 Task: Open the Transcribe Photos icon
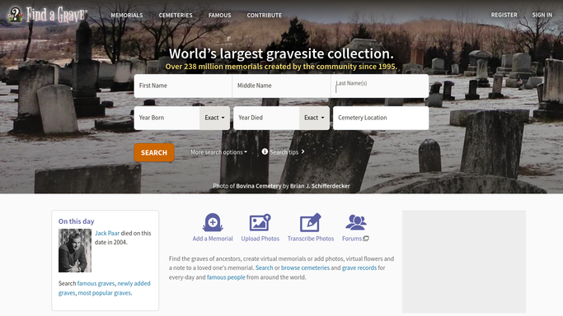point(310,222)
